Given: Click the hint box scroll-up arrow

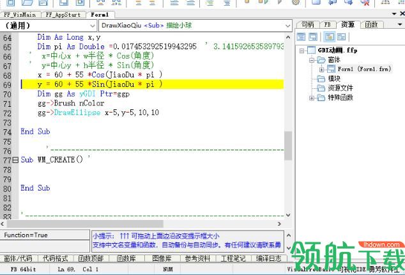Looking at the screenshot, I should coord(289,236).
